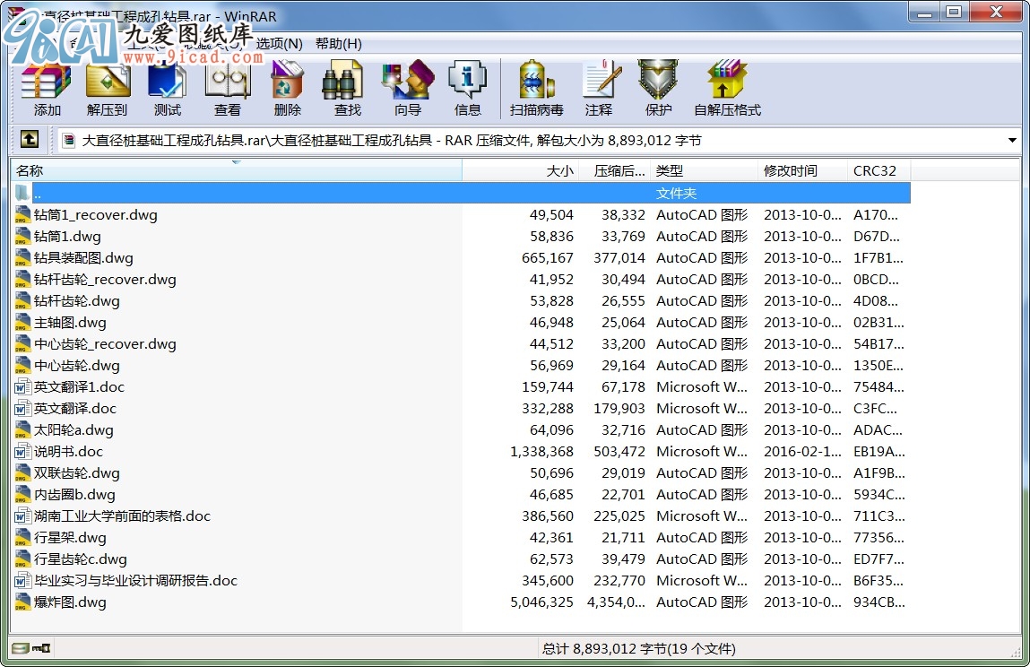Click the Comment (注释) toolbar icon

coord(601,80)
